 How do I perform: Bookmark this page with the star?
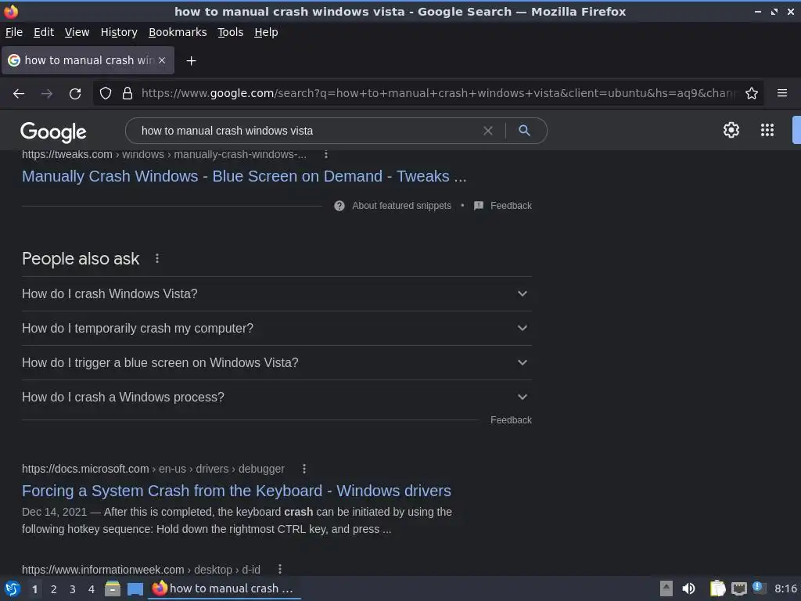752,94
